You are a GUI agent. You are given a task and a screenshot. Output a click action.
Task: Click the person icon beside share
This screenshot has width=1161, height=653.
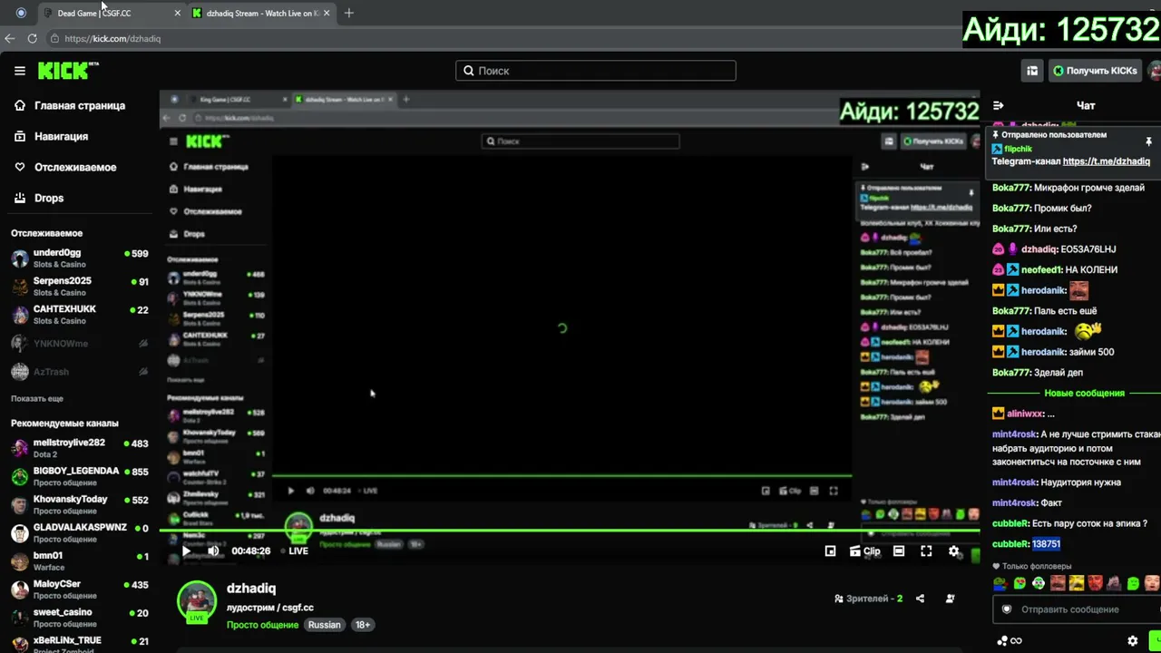coord(950,599)
